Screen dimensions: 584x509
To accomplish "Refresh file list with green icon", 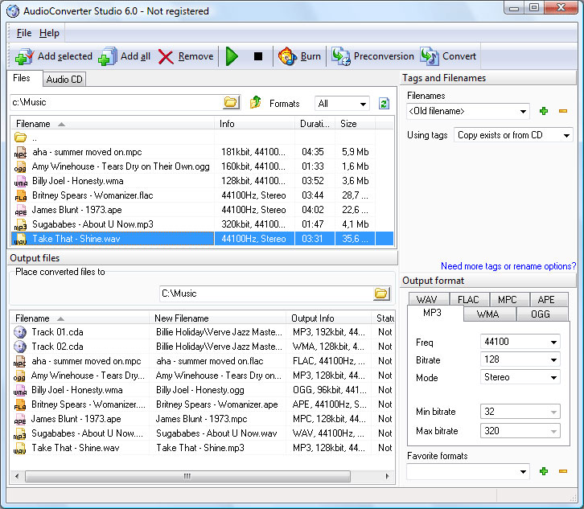I will [x=384, y=104].
